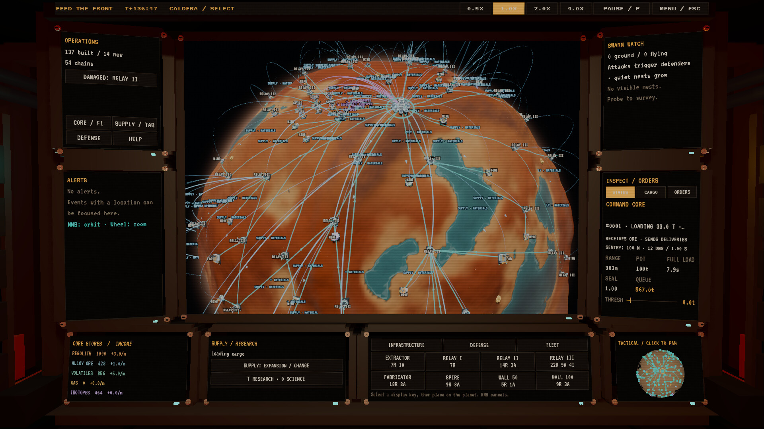The height and width of the screenshot is (429, 764).
Task: Switch to the CARGO tab
Action: coord(651,192)
